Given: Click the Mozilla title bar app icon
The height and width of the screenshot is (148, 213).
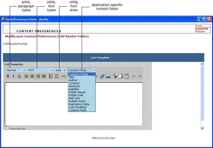Looking at the screenshot, I should click(3, 19).
